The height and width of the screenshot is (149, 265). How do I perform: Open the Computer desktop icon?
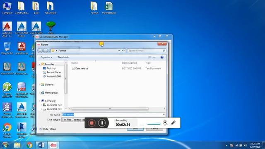pos(7,8)
